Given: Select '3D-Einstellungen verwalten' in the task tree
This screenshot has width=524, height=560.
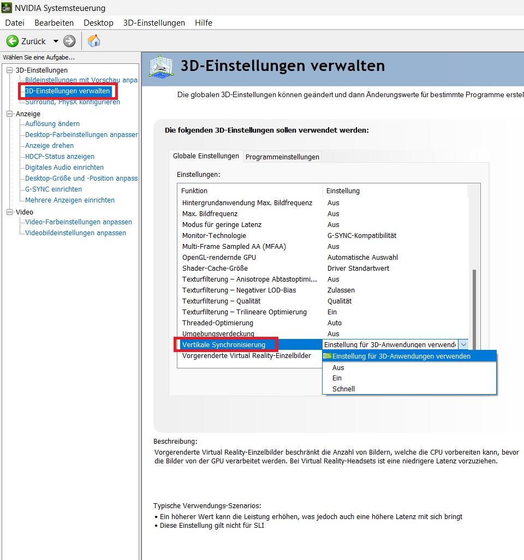Looking at the screenshot, I should (x=67, y=91).
